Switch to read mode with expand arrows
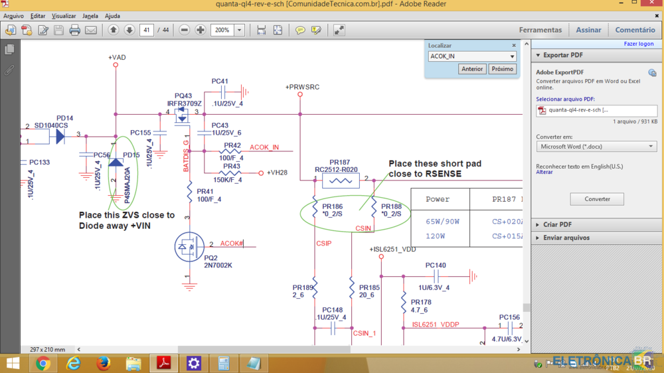 (339, 30)
